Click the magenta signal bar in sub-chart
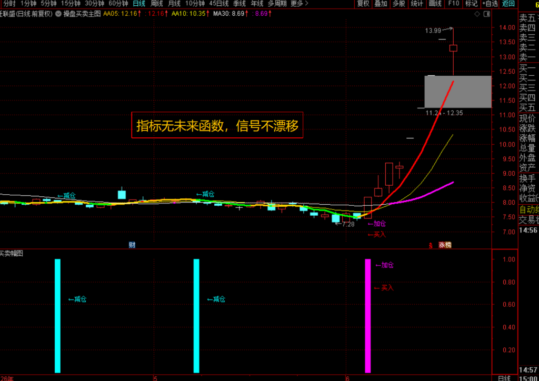This screenshot has height=381, width=539. click(x=368, y=316)
